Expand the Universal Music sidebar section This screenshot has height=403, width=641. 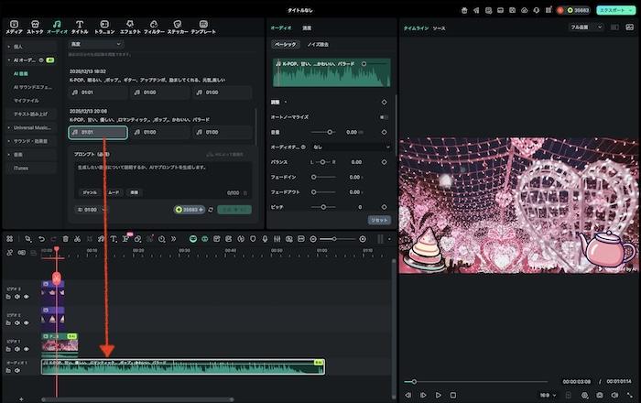(x=31, y=128)
